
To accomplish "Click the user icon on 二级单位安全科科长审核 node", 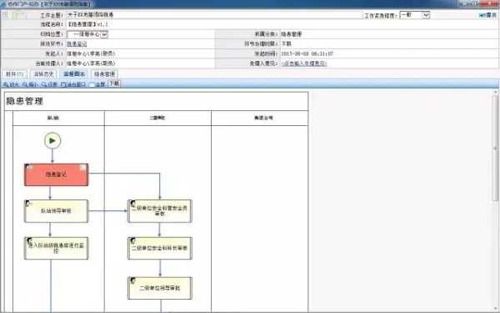I will coord(132,241).
